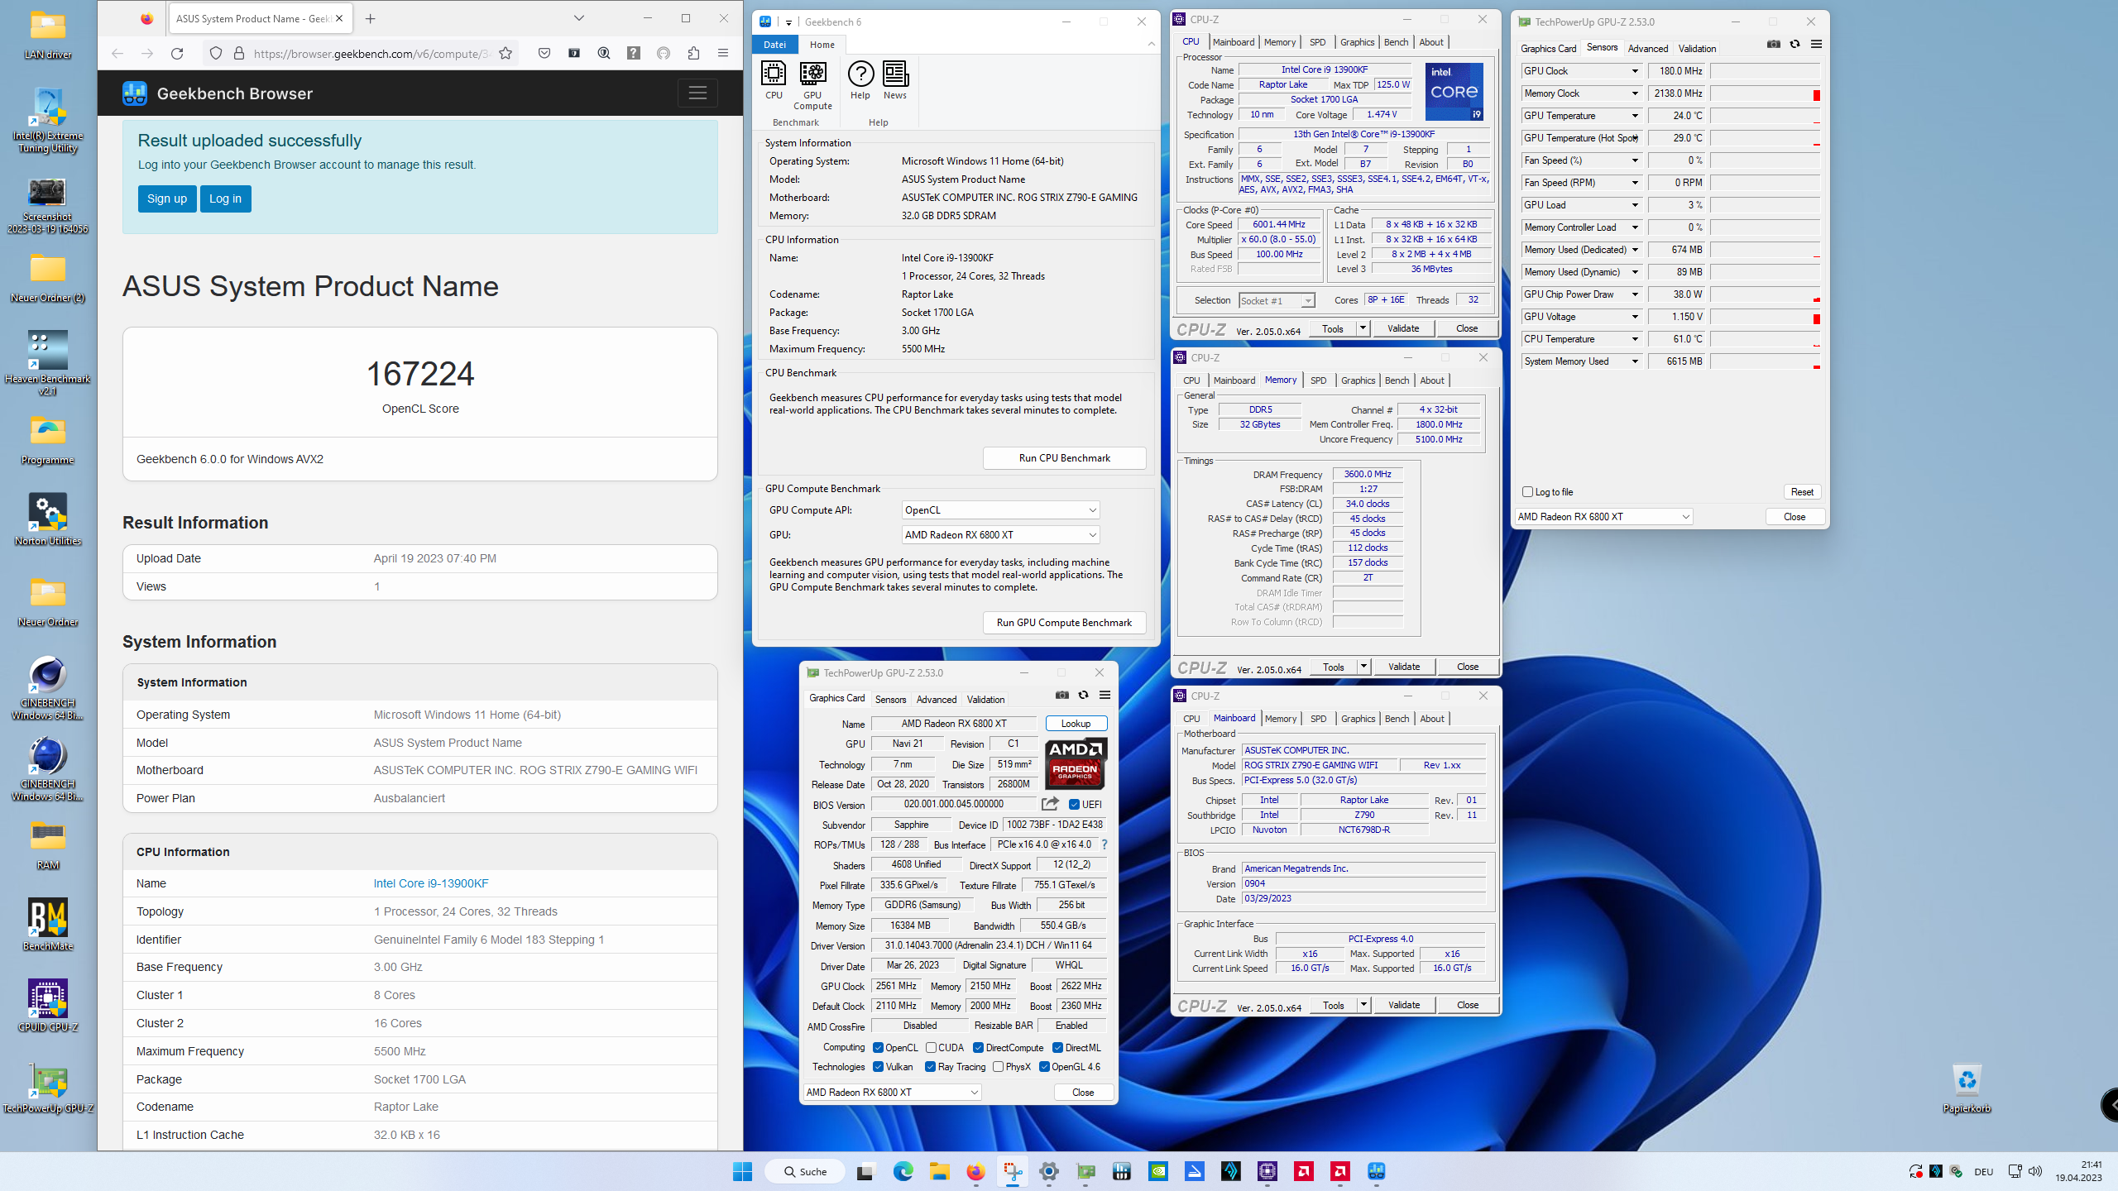This screenshot has width=2118, height=1191.
Task: Toggle the OpenCL checkbox in GPU-Z
Action: click(x=878, y=1048)
